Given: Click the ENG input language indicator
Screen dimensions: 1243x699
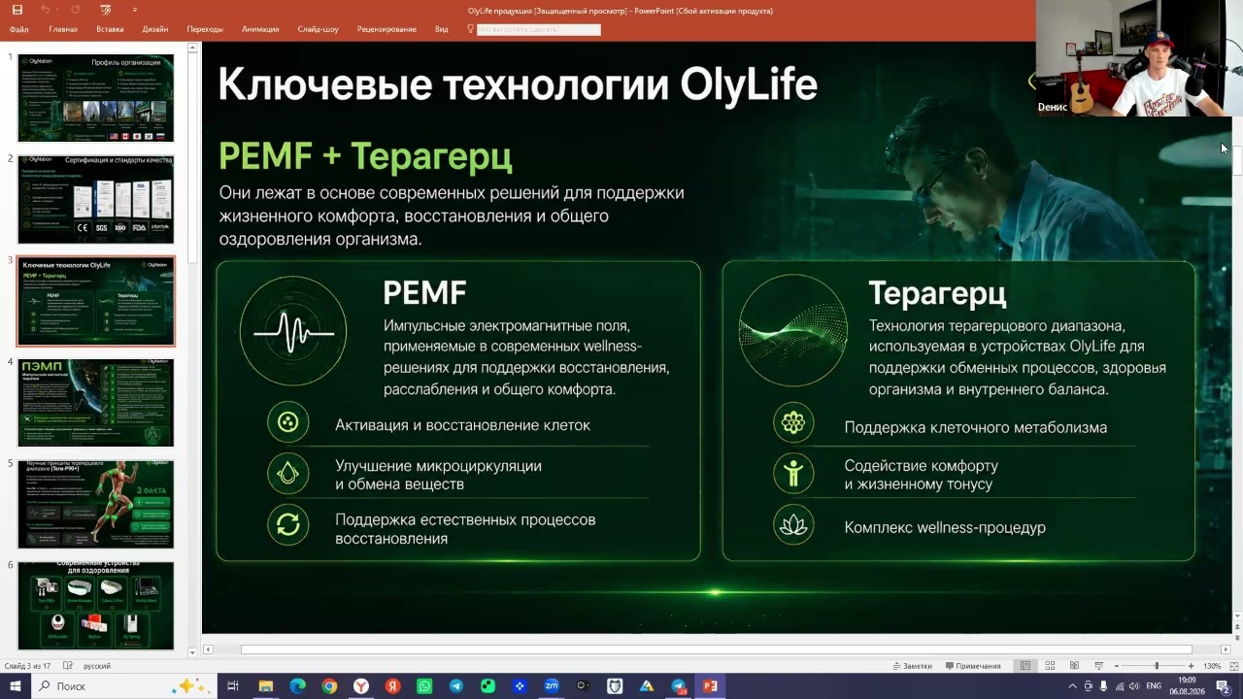Looking at the screenshot, I should click(x=1154, y=686).
